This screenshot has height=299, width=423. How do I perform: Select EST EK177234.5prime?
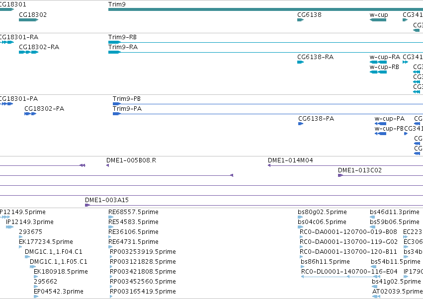(46, 242)
